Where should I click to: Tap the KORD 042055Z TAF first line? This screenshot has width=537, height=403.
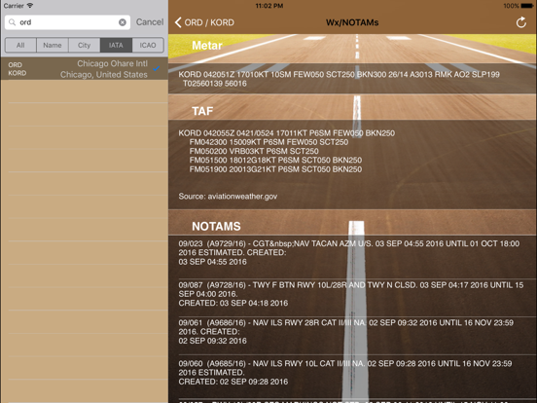point(287,133)
